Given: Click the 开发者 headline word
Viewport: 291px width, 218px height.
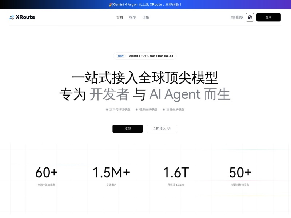Looking at the screenshot, I should click(109, 94).
